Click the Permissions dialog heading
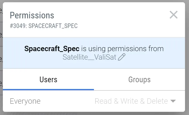The width and height of the screenshot is (189, 115). 32,15
